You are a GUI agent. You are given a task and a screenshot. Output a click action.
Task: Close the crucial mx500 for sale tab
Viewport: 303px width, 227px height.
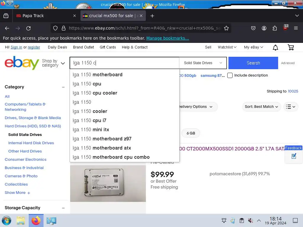click(x=141, y=16)
